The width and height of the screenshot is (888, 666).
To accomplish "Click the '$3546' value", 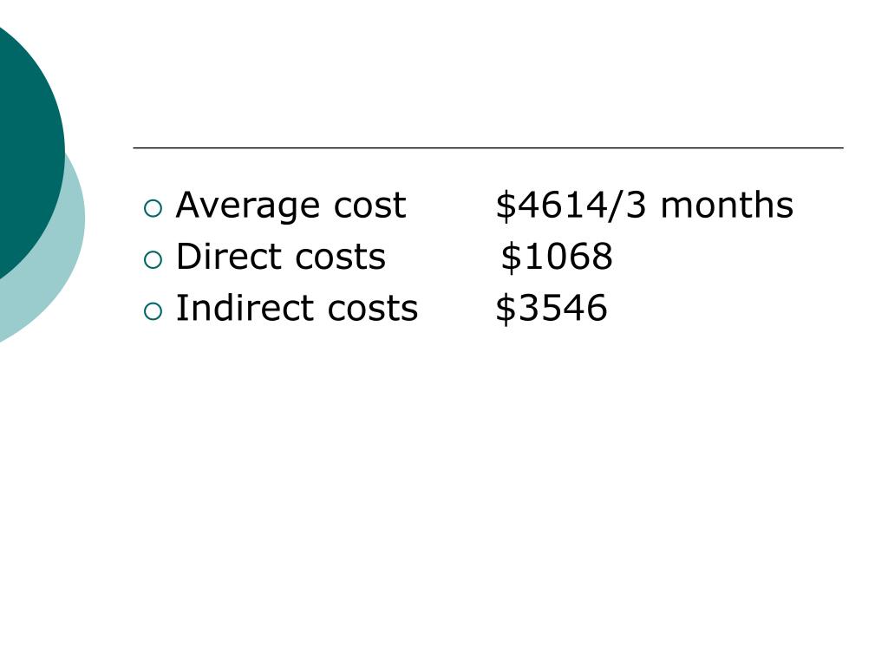I will click(x=552, y=308).
